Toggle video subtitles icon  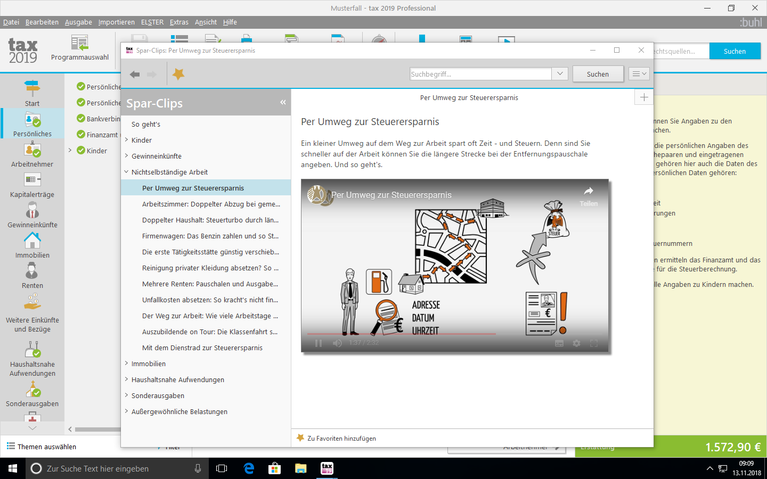(x=559, y=343)
